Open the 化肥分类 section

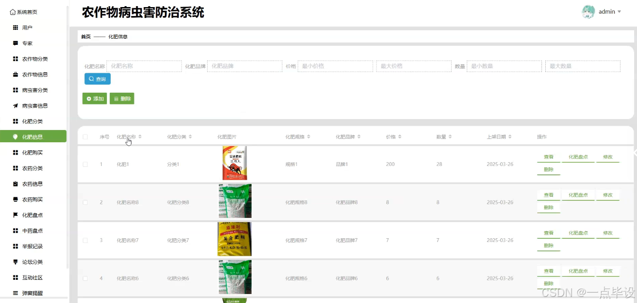(28, 121)
